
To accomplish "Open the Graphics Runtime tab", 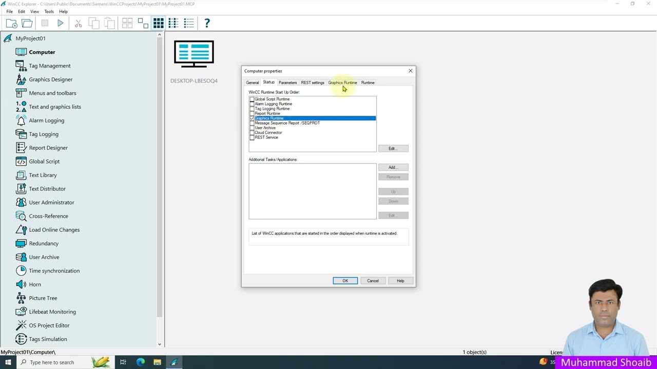I will pyautogui.click(x=342, y=83).
